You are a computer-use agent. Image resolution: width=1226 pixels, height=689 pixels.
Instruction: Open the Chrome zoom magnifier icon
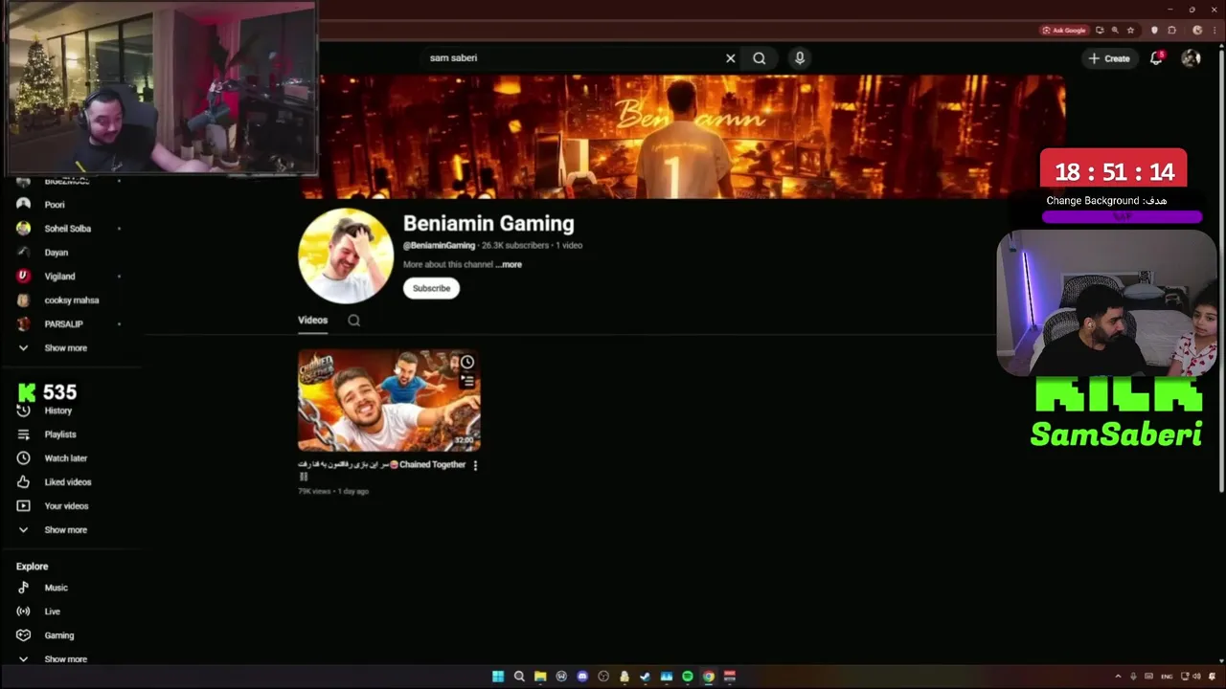pos(1115,30)
